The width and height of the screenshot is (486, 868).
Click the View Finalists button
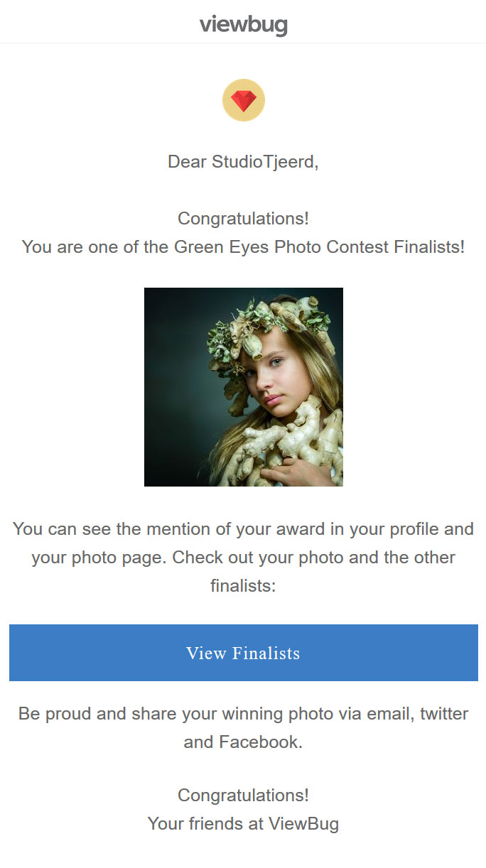[244, 653]
